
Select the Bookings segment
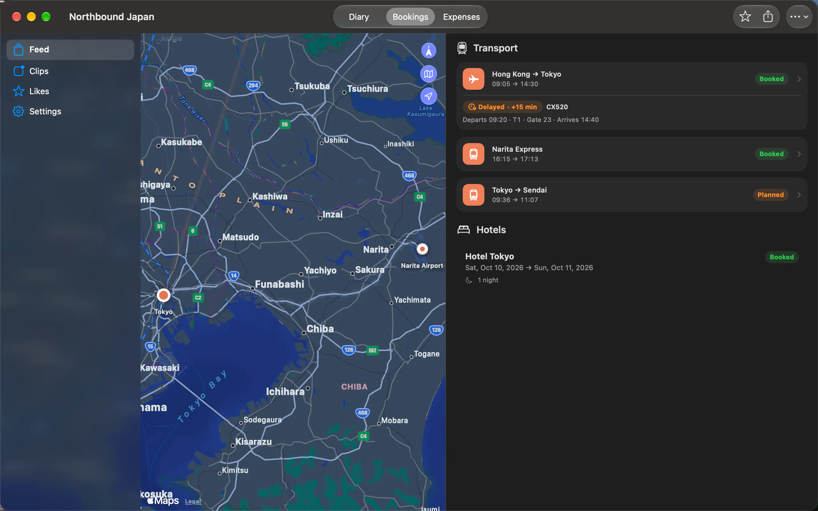(410, 17)
